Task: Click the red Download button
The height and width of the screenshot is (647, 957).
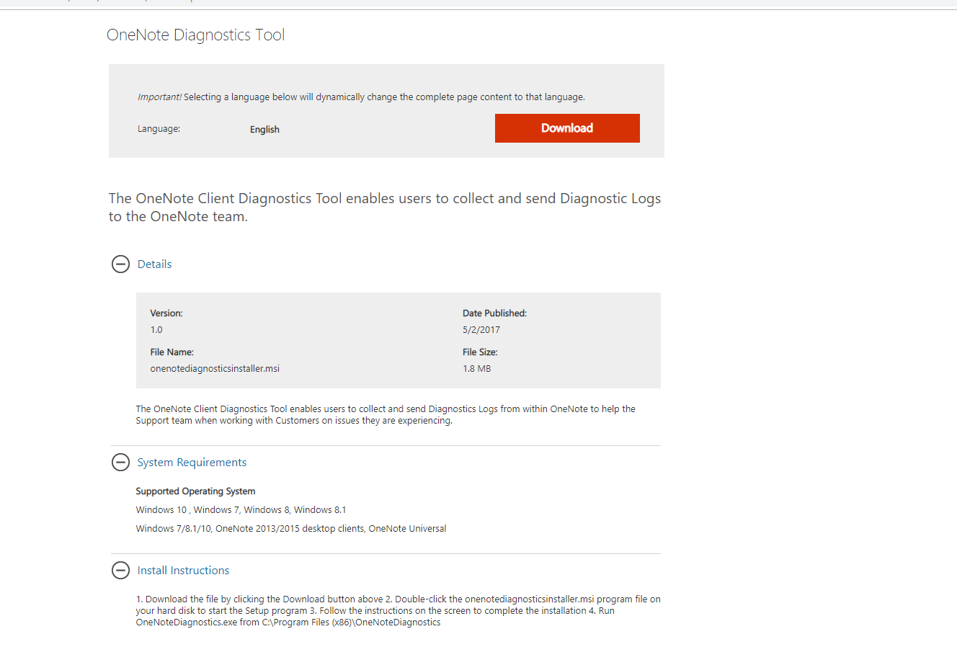Action: coord(567,128)
